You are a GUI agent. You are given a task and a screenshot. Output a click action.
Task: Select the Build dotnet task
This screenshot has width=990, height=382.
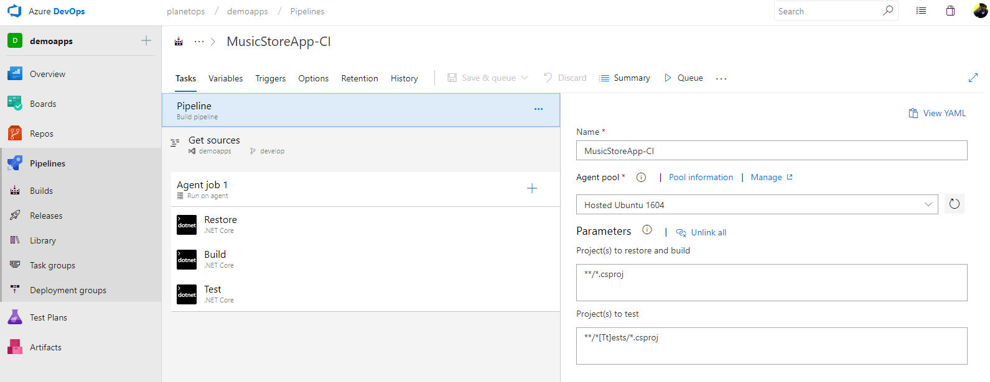[x=365, y=259]
